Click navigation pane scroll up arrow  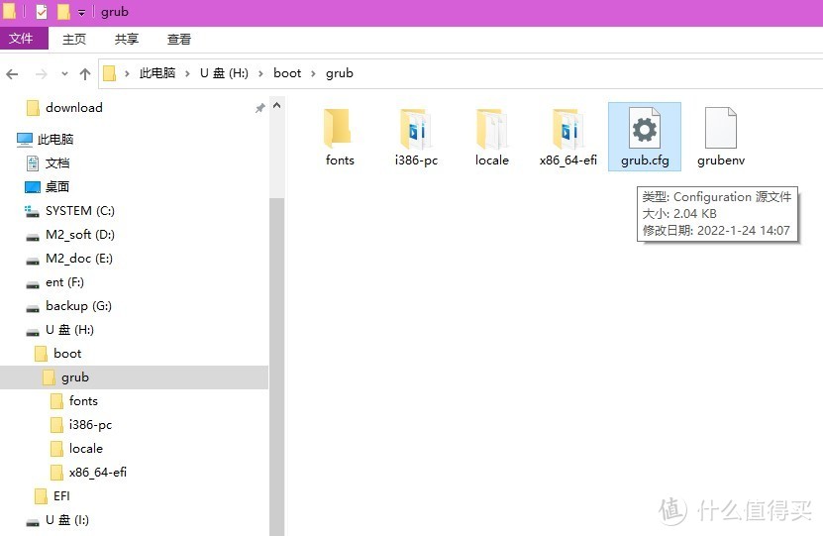click(277, 106)
